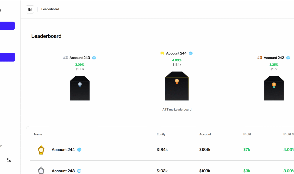Screen dimensions: 294x174
Task: Select the All Time Leaderboard label
Action: [177, 109]
